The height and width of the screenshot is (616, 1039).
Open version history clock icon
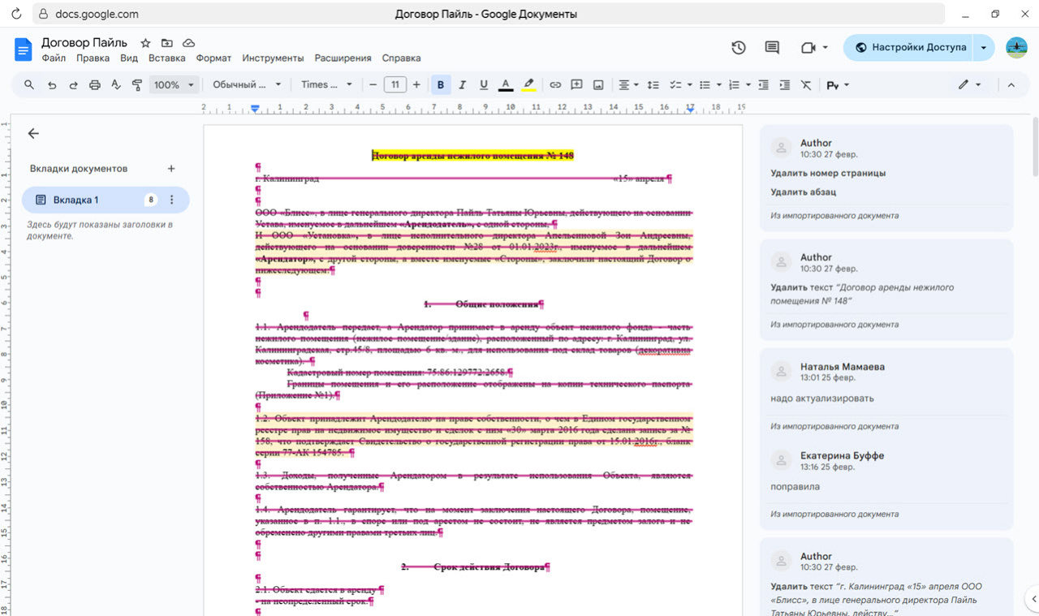pyautogui.click(x=739, y=48)
